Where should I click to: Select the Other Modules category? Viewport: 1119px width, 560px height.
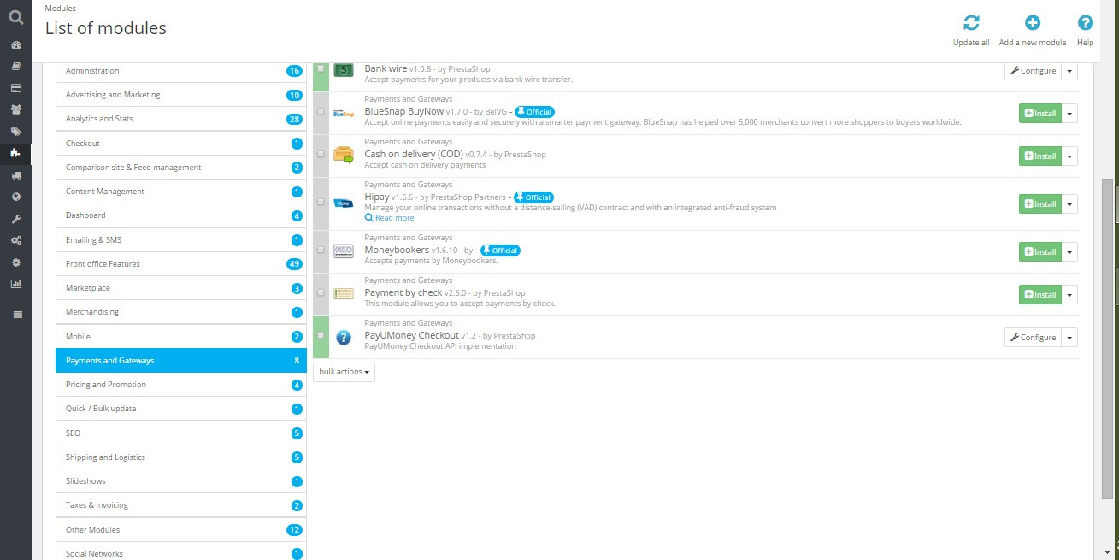(x=181, y=530)
